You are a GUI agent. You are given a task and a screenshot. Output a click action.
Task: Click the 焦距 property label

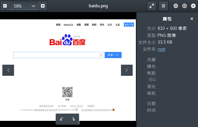click(x=151, y=73)
